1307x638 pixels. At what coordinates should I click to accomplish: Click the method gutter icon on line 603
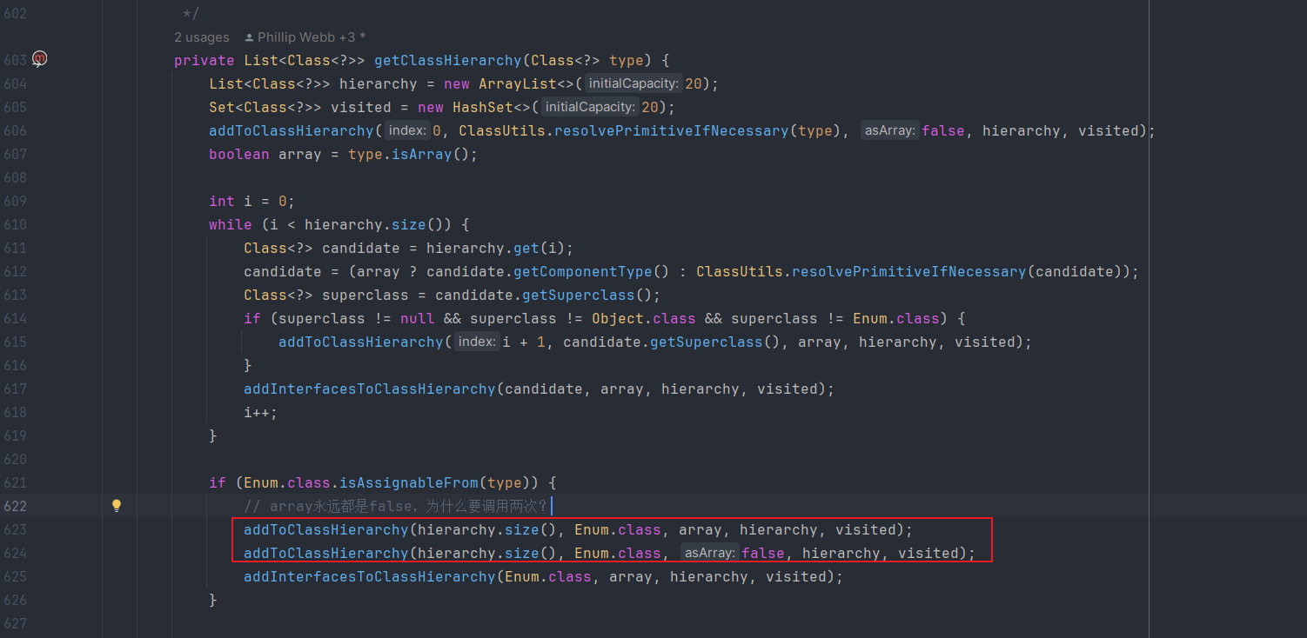pyautogui.click(x=39, y=59)
